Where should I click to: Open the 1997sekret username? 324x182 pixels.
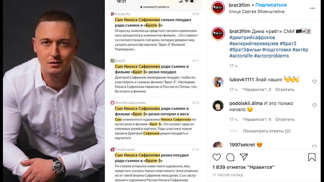(242, 145)
